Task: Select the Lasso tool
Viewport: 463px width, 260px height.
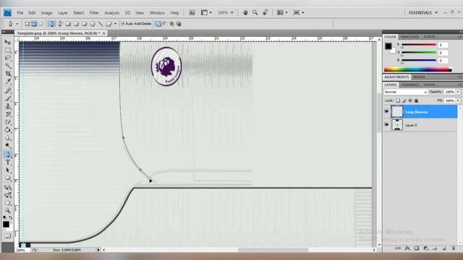Action: tap(8, 58)
